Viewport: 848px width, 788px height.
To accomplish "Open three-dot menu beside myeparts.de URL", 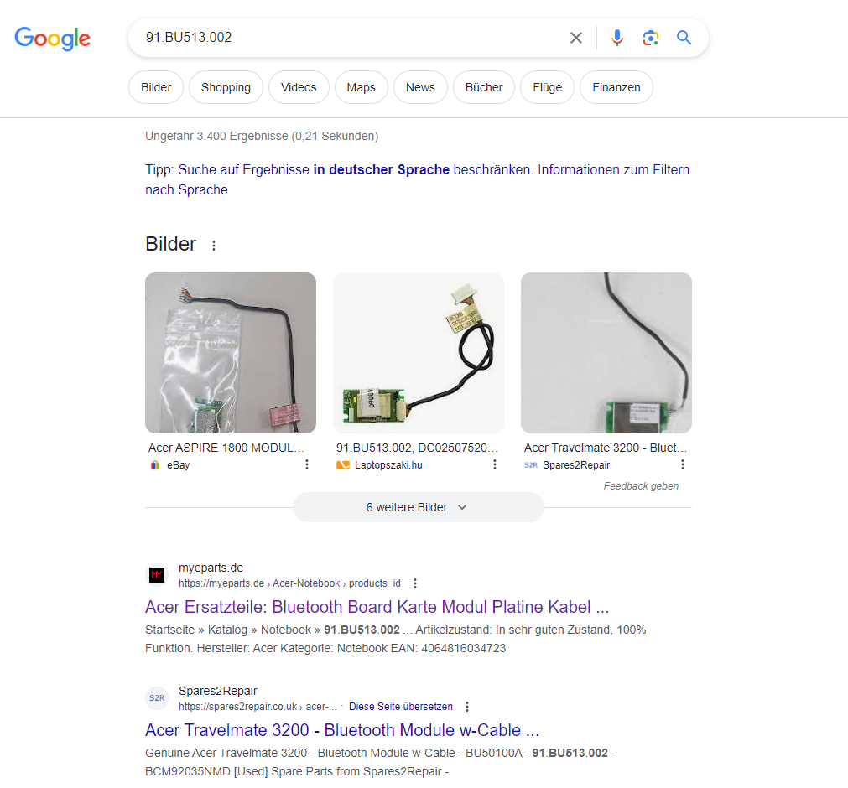I will coord(415,583).
